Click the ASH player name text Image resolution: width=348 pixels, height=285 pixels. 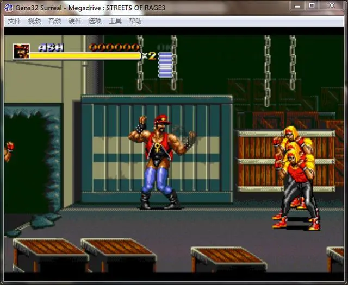pyautogui.click(x=51, y=48)
